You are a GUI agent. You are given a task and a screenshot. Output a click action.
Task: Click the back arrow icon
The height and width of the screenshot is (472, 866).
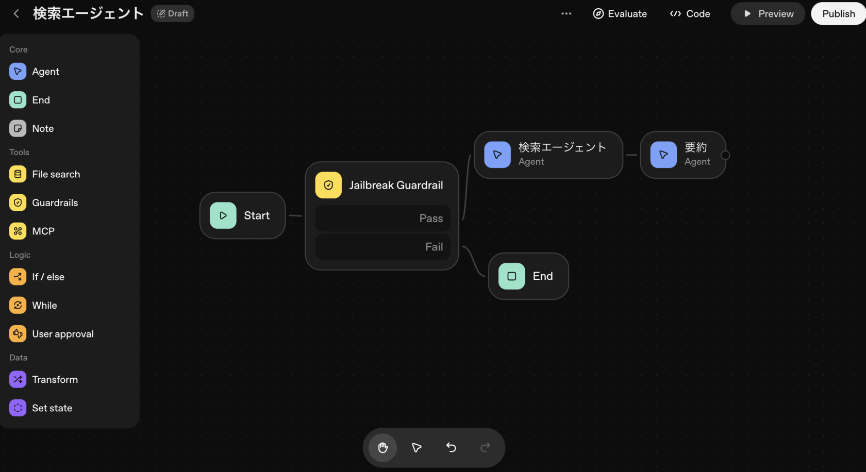16,14
